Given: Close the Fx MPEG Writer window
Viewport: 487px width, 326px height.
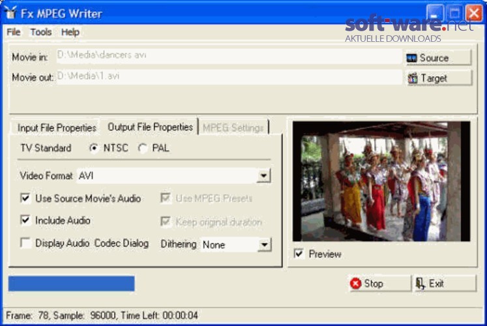Looking at the screenshot, I should (474, 13).
